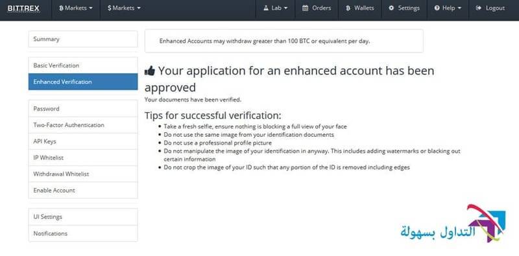
Task: Click the Enhanced Accounts withdrawal limit notice
Action: (284, 41)
